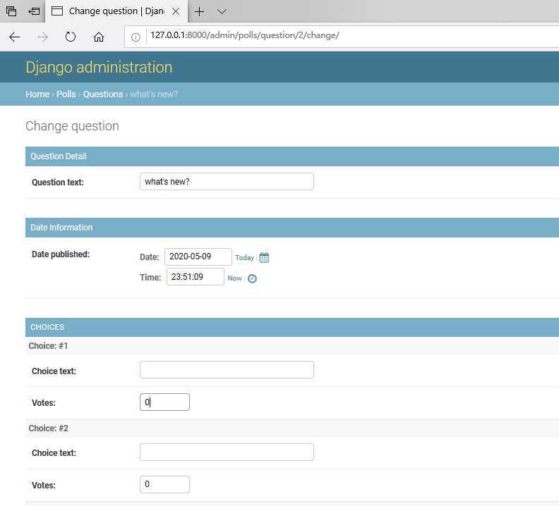This screenshot has height=506, width=559.
Task: Click the Question text label
Action: coord(58,183)
